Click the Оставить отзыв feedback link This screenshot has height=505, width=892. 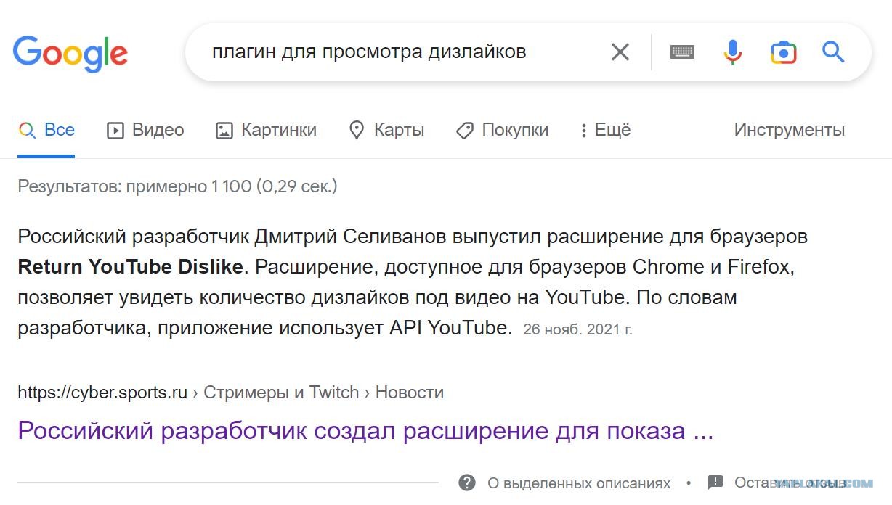coord(790,483)
